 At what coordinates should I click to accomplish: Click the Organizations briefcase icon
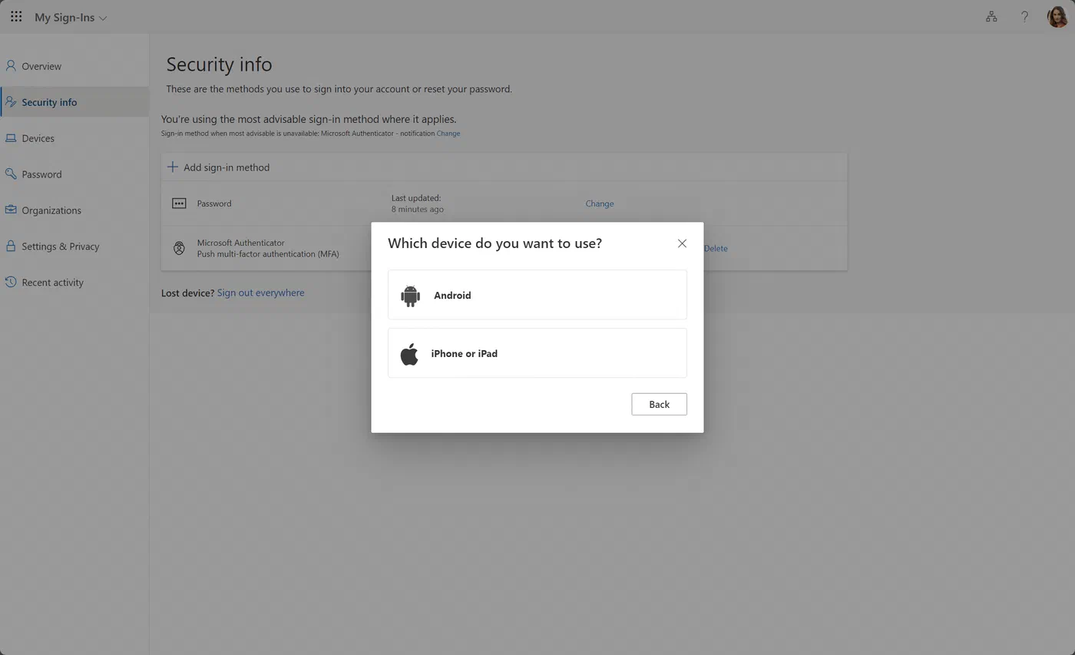[x=11, y=210]
